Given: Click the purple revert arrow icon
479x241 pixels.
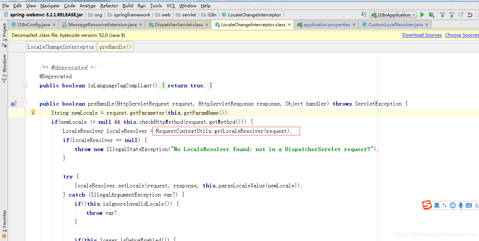Looking at the screenshot, I should [470, 15].
